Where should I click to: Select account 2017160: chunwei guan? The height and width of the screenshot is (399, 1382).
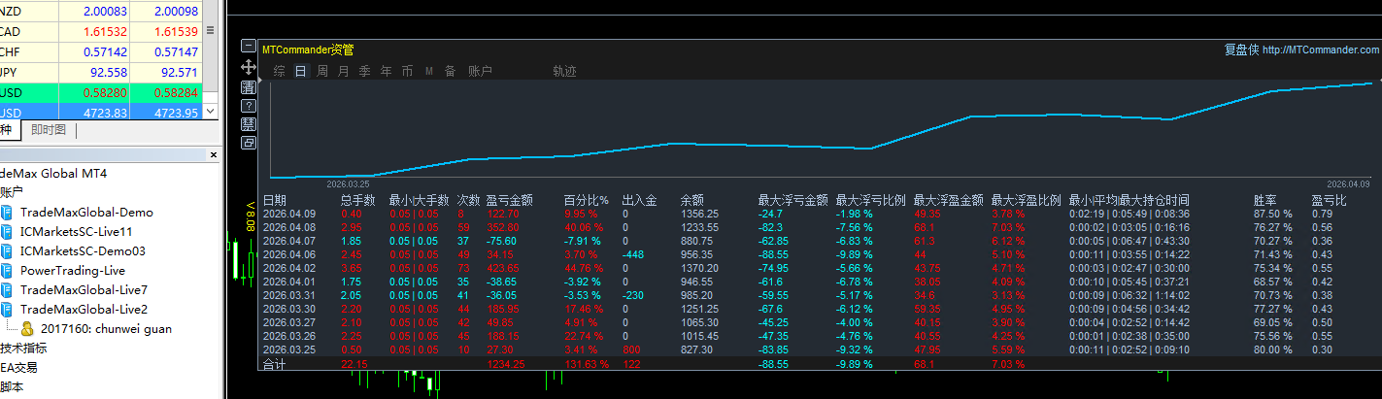(x=106, y=328)
